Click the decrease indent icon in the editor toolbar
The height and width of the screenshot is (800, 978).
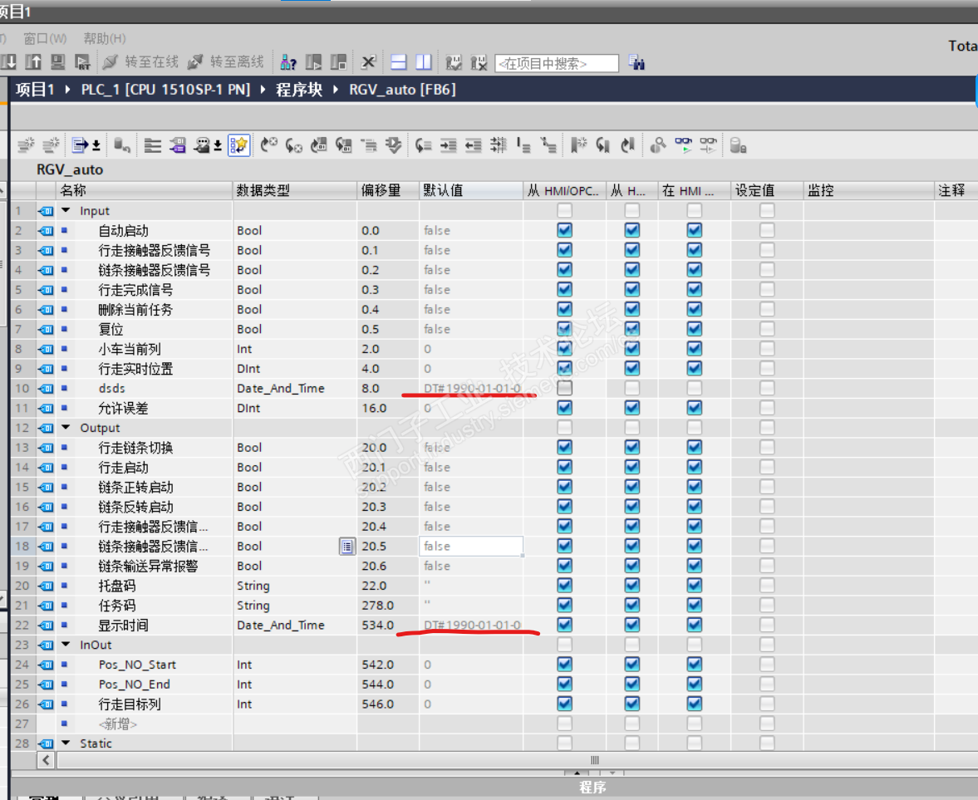tap(474, 146)
